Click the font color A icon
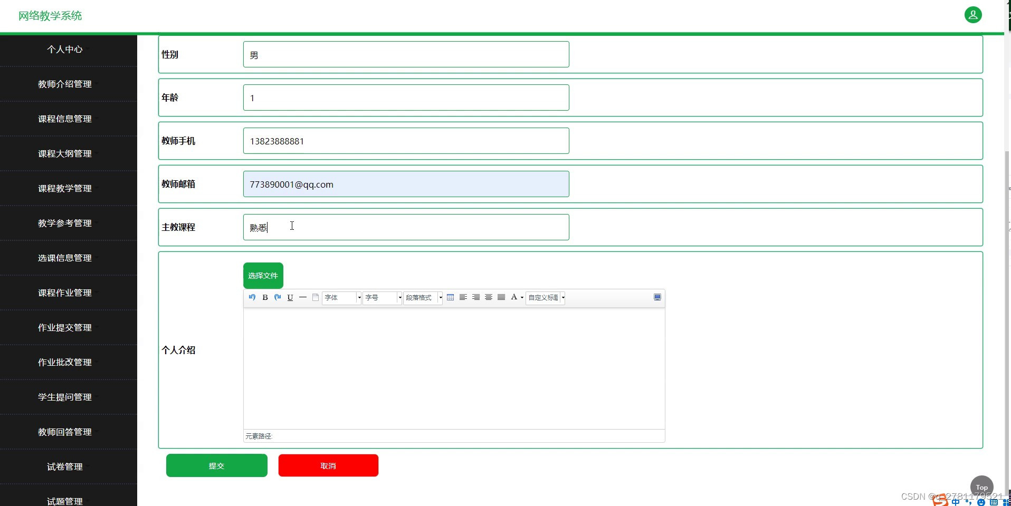The image size is (1011, 506). tap(514, 297)
